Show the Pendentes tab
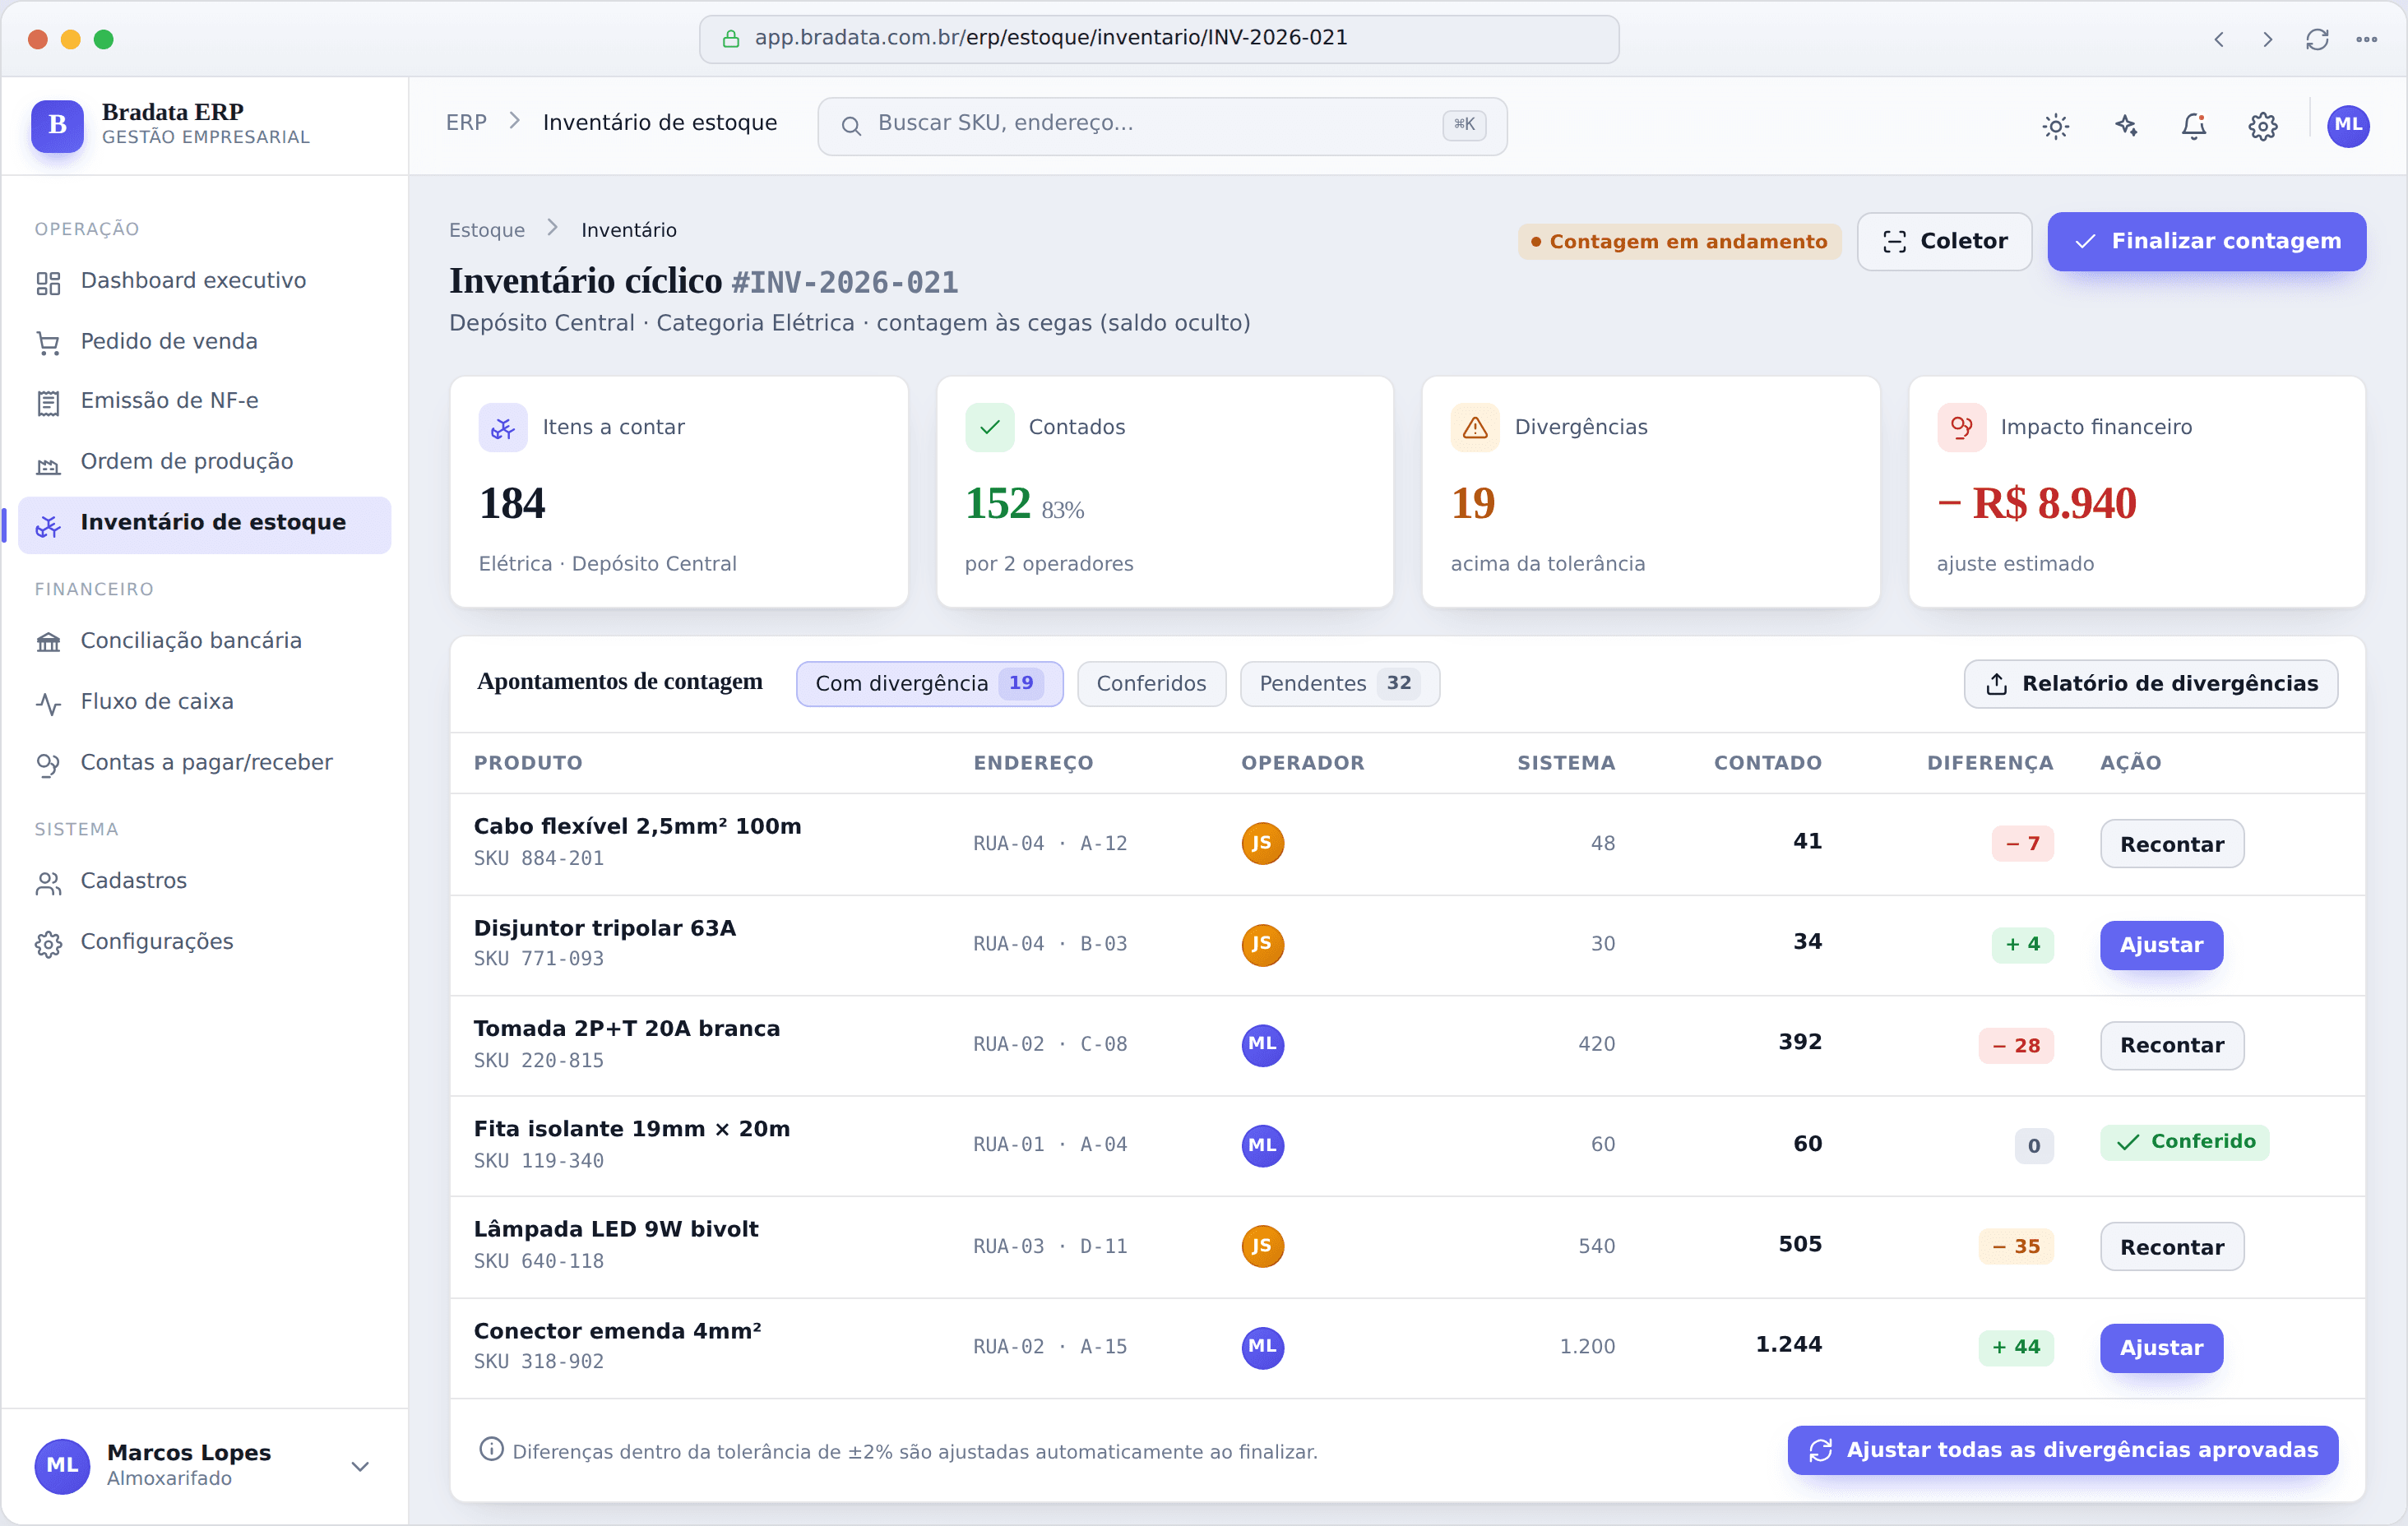This screenshot has width=2408, height=1526. pos(1339,684)
